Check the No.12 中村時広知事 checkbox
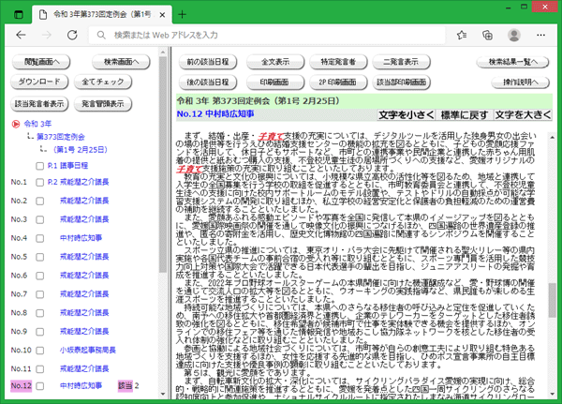This screenshot has height=404, width=562. tap(39, 386)
